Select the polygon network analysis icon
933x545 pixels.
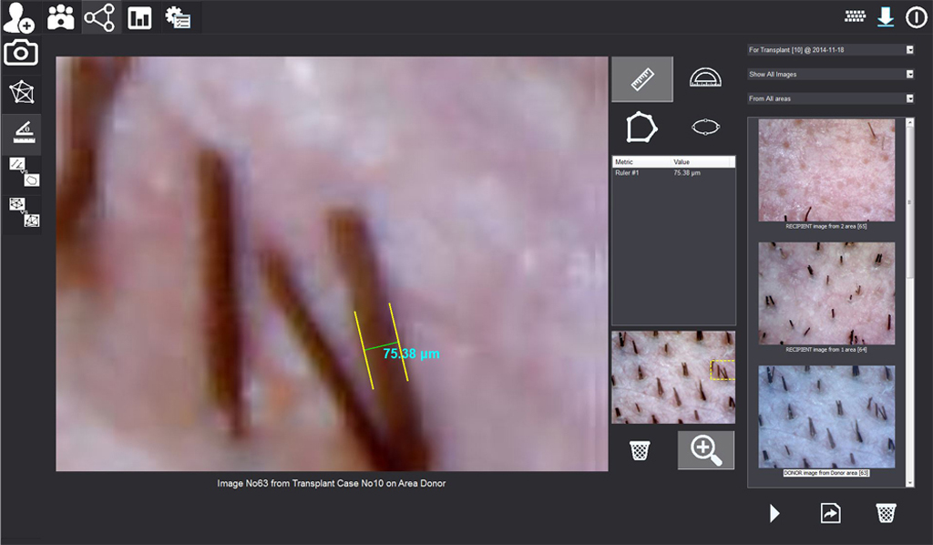click(x=21, y=92)
